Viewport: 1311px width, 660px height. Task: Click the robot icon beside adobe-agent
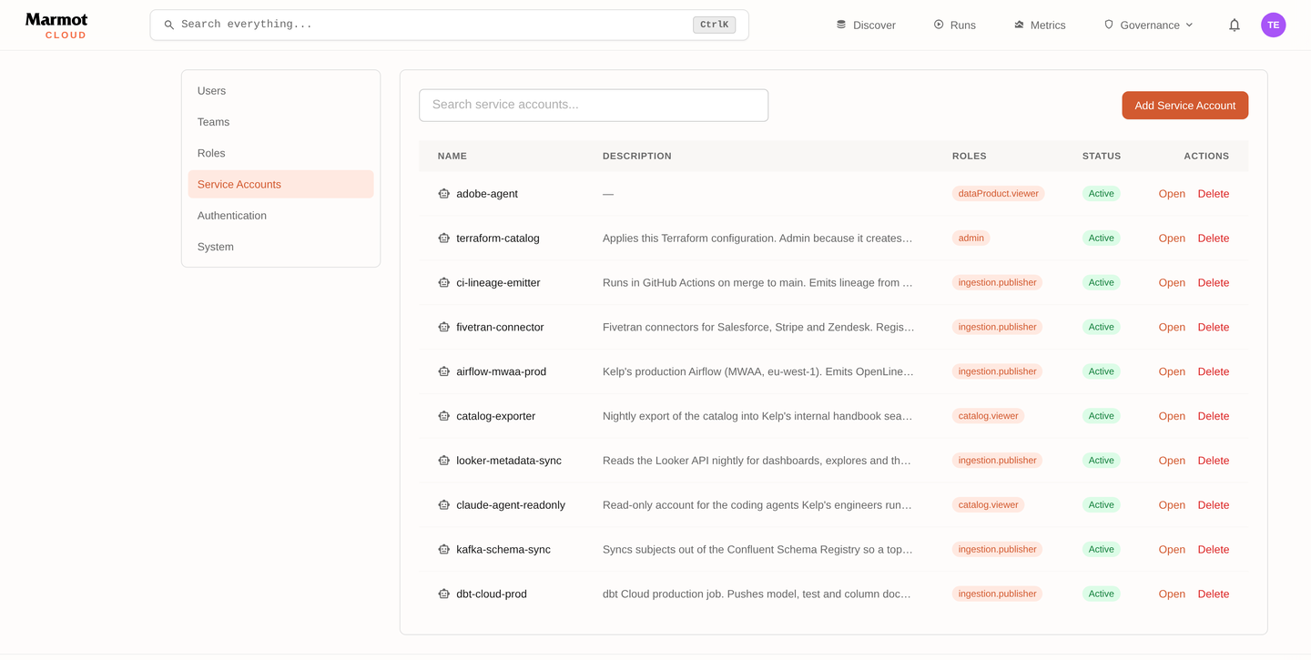444,194
